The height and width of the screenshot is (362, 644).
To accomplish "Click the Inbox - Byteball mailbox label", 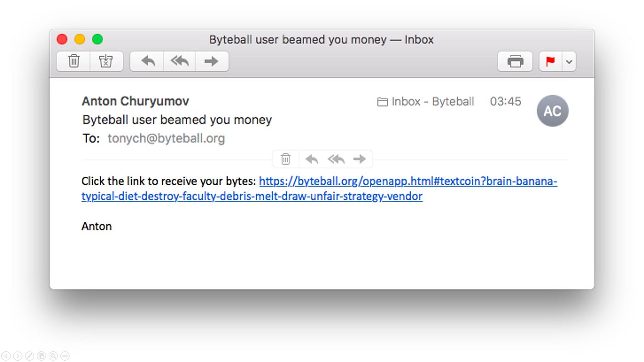I will coord(433,102).
